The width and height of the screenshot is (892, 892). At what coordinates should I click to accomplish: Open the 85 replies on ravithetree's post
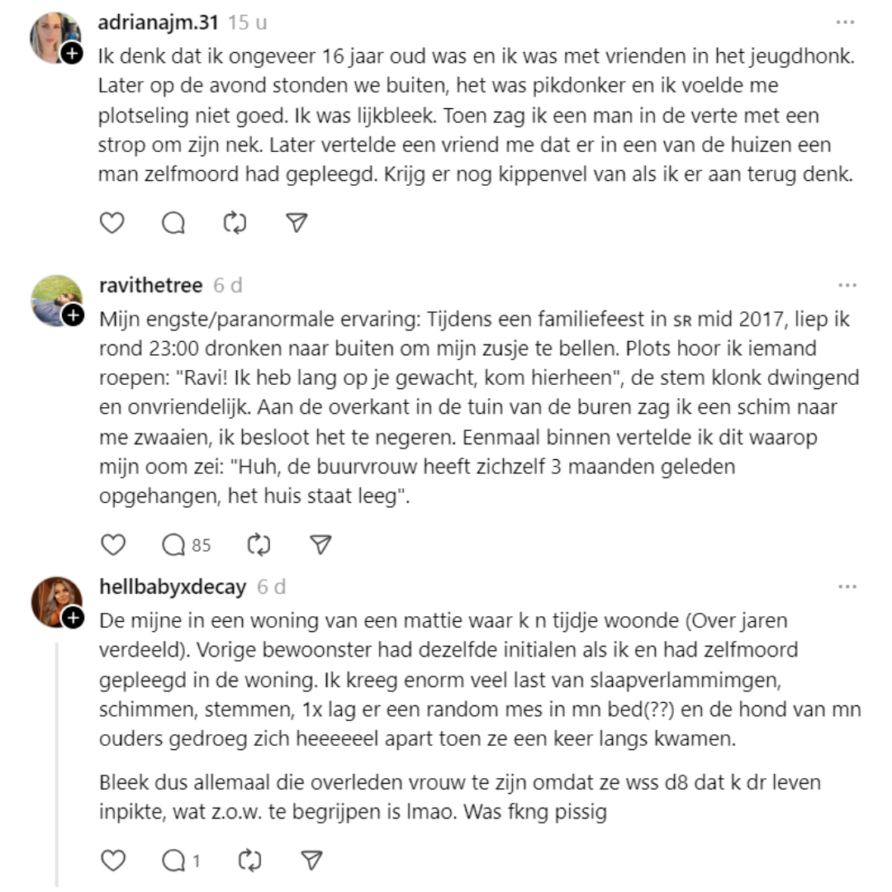pyautogui.click(x=187, y=544)
